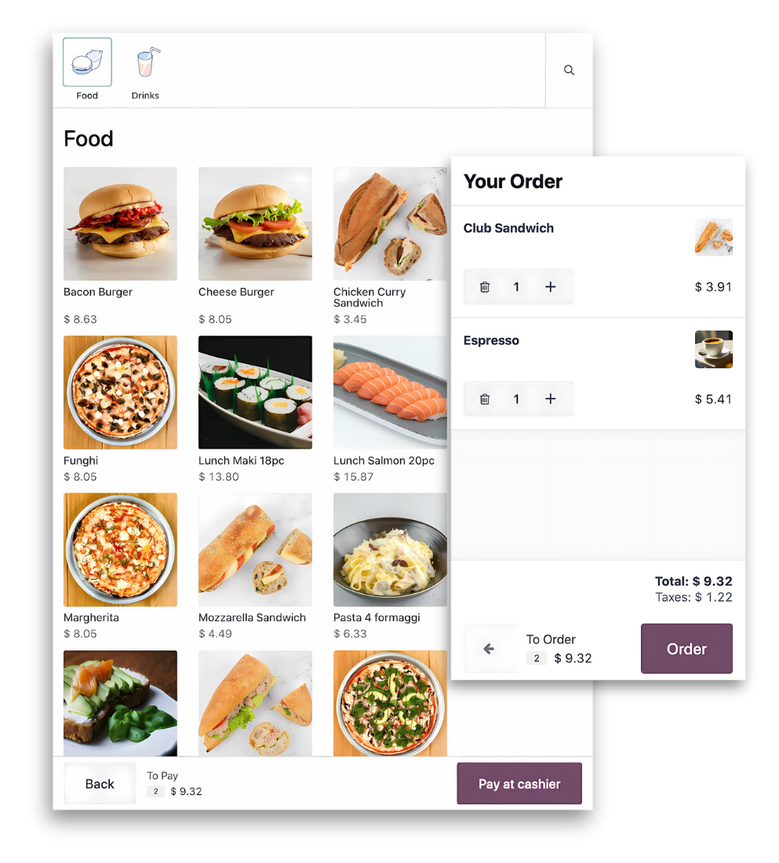This screenshot has width=779, height=863.
Task: Remove Espresso using its trash icon
Action: (485, 399)
